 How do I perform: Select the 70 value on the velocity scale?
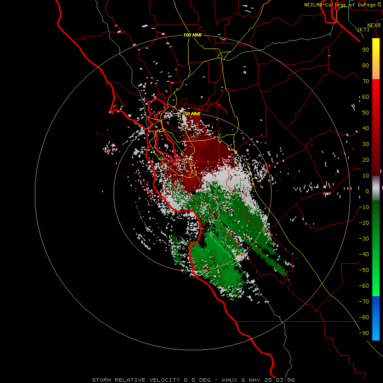(366, 81)
